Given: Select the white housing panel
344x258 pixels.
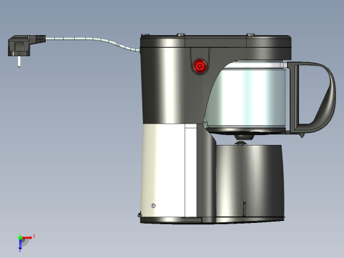Looking at the screenshot, I should point(169,170).
